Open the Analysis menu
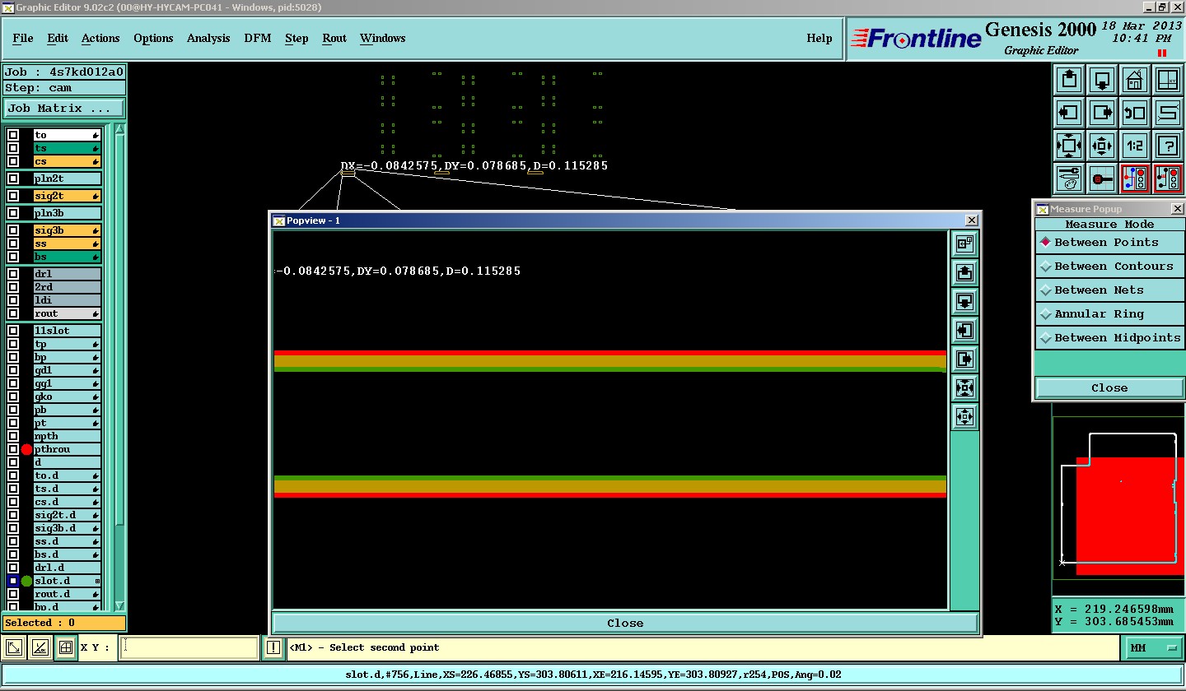The width and height of the screenshot is (1186, 691). [x=208, y=39]
